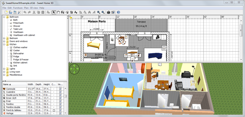
Task: Expand the Lights category
Action: (4, 69)
